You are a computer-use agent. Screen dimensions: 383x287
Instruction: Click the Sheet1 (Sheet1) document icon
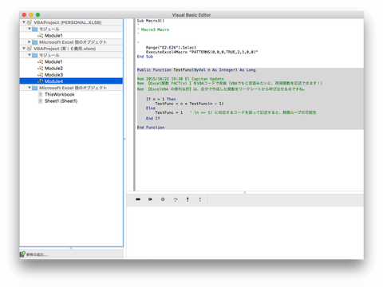pyautogui.click(x=41, y=101)
